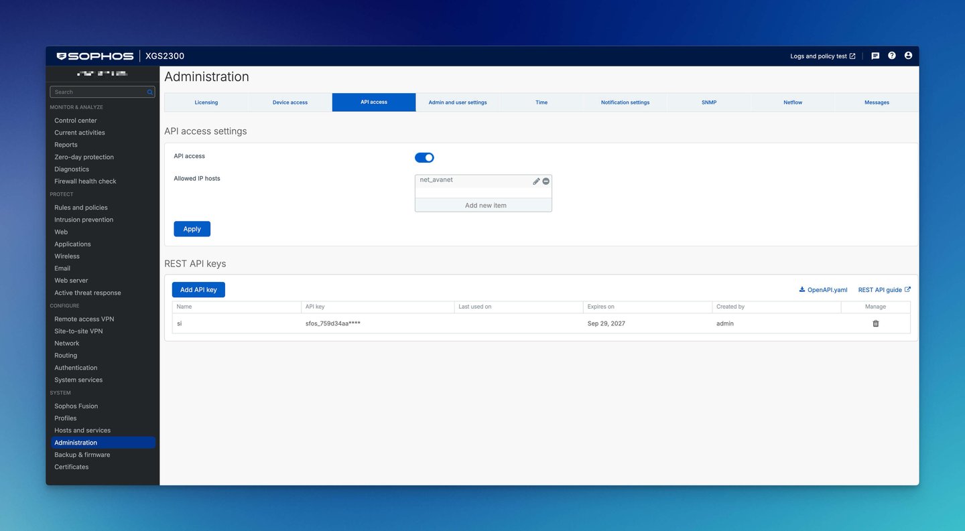This screenshot has height=531, width=965.
Task: Go to Zero-day protection page
Action: (x=84, y=157)
